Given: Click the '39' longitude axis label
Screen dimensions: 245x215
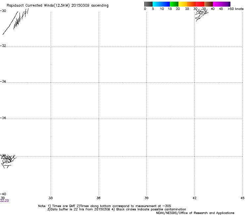Looking at the screenshot, I should point(146,198).
